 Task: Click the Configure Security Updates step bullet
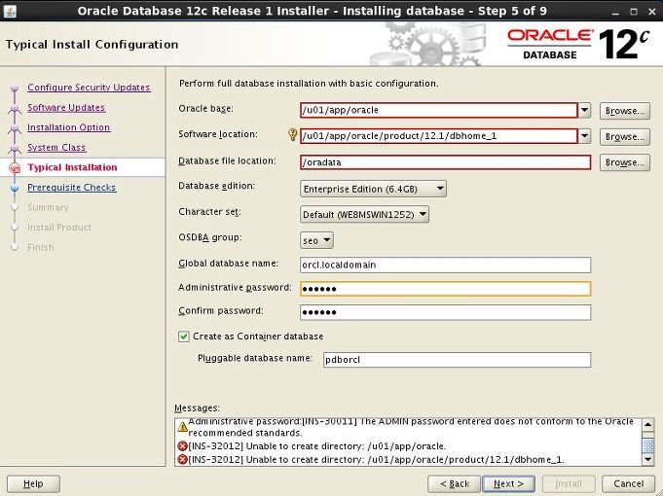click(x=15, y=88)
